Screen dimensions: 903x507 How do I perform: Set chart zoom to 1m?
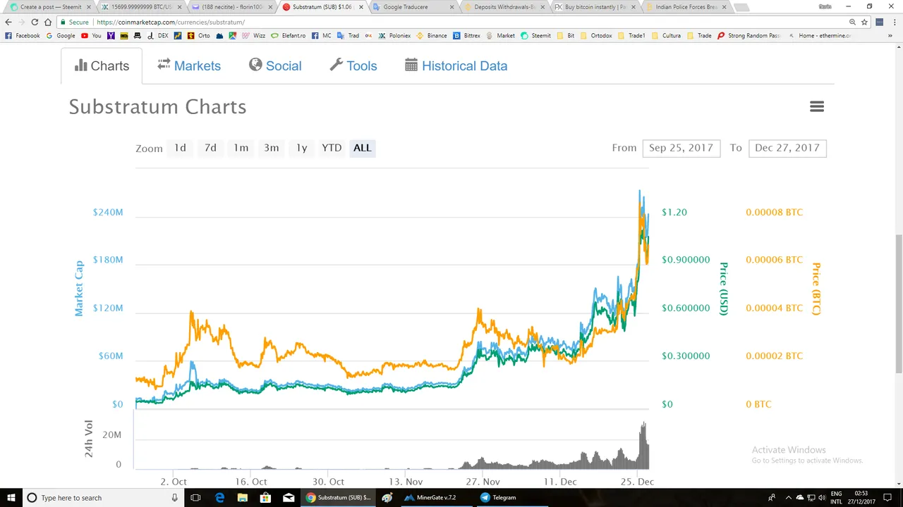241,148
